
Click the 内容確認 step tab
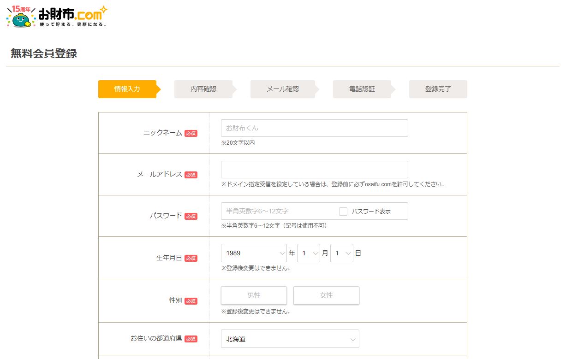203,89
